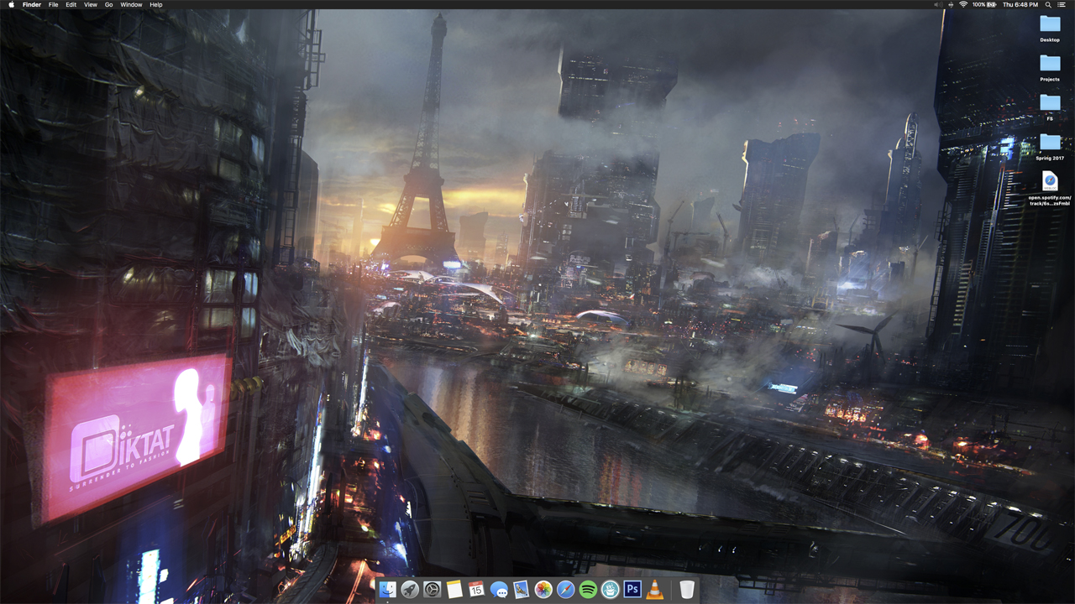Open the Trash in the Dock
Viewport: 1075px width, 604px height.
pyautogui.click(x=687, y=590)
